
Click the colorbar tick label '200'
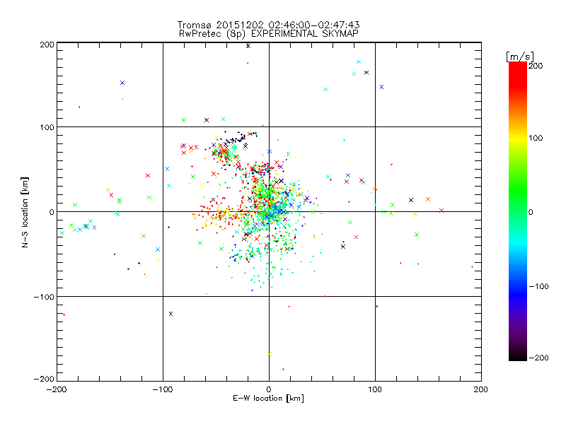tap(536, 66)
